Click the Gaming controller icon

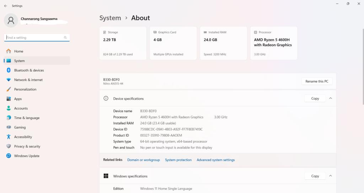9,127
